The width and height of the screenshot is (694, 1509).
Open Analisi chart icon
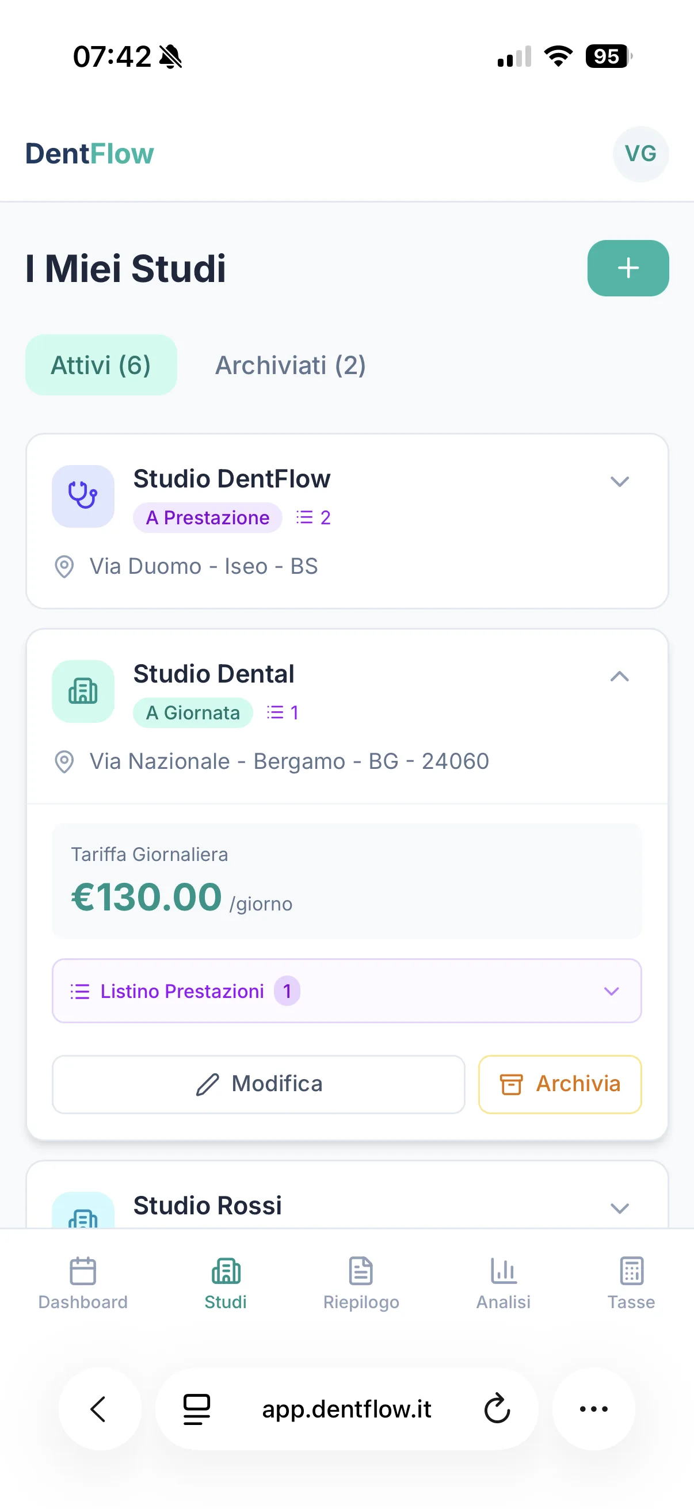(503, 1271)
